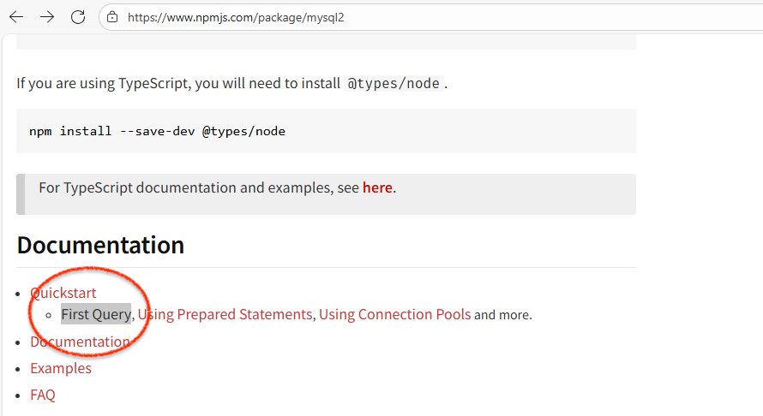Reload the npm mysql2 page
Image resolution: width=763 pixels, height=416 pixels.
click(78, 17)
